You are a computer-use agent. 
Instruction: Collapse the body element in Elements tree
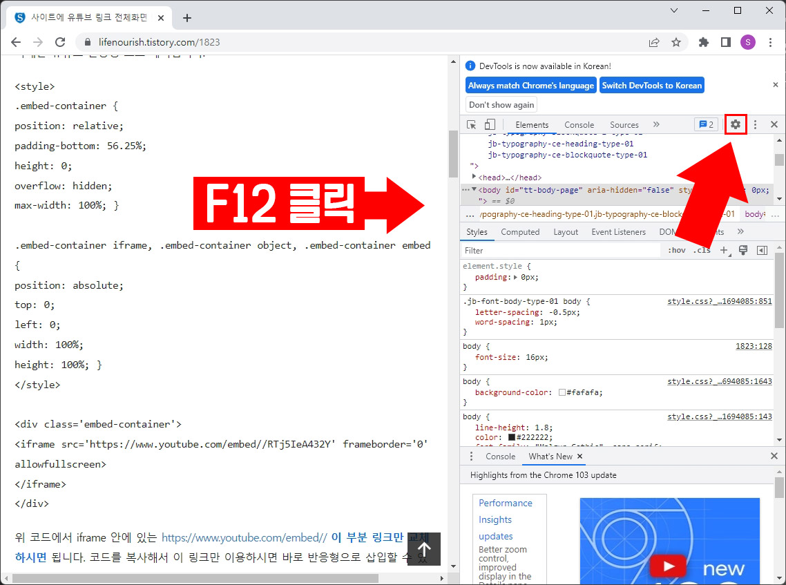[475, 190]
